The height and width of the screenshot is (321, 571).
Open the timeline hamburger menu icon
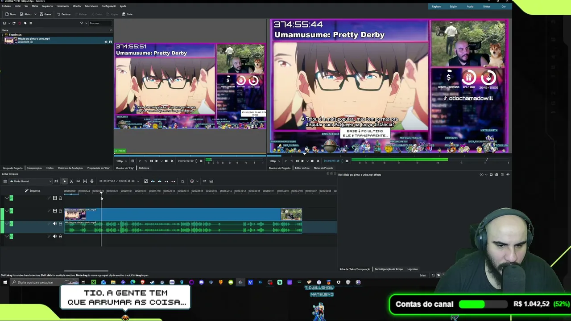tap(5, 181)
